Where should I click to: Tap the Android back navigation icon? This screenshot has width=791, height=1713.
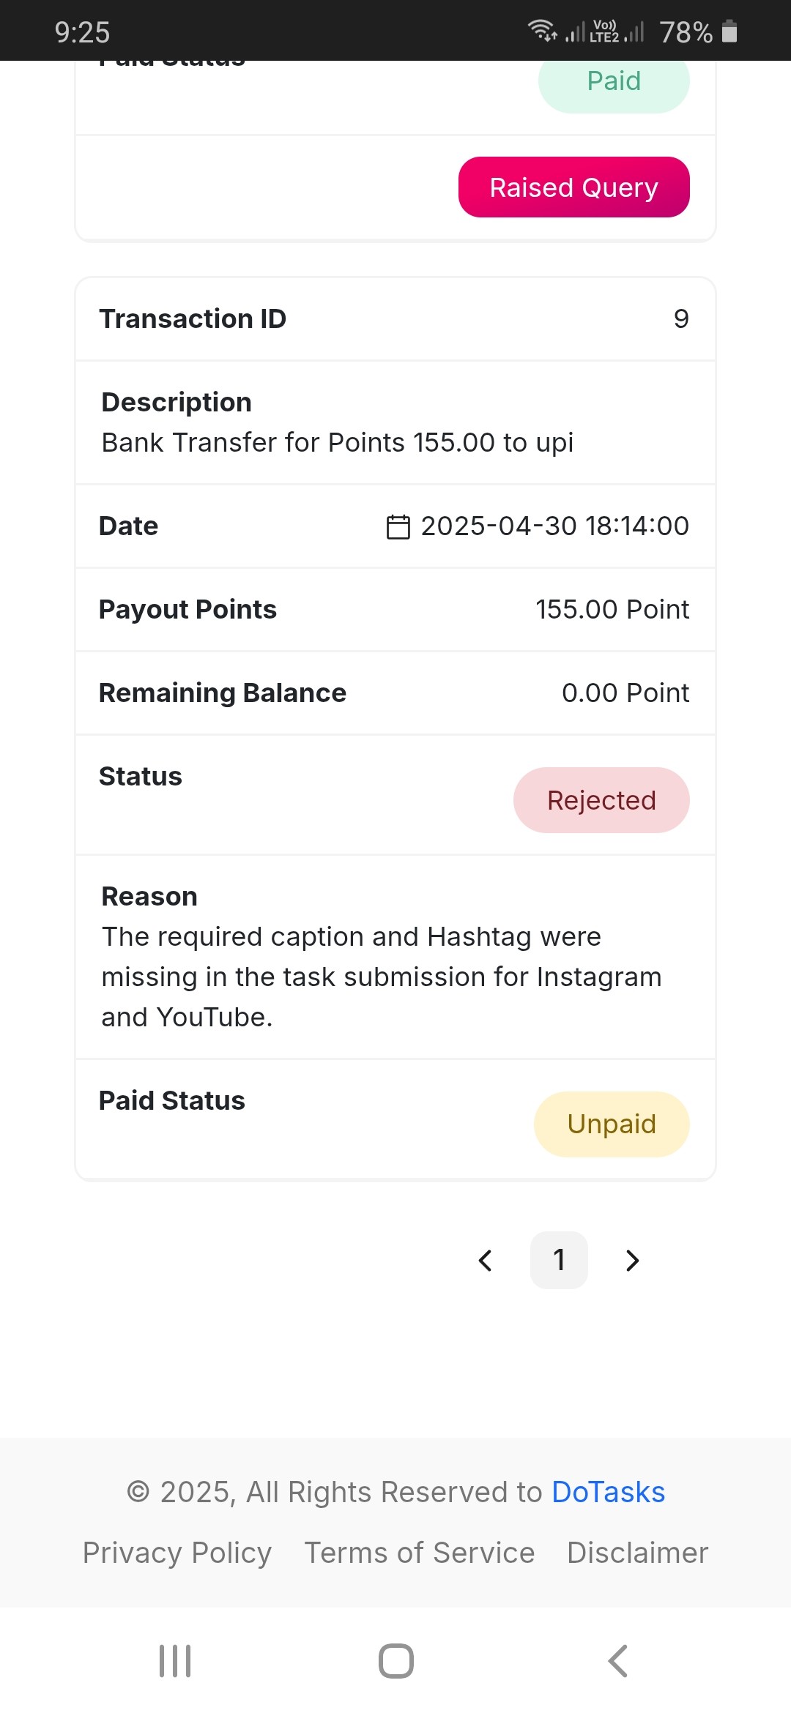click(618, 1661)
